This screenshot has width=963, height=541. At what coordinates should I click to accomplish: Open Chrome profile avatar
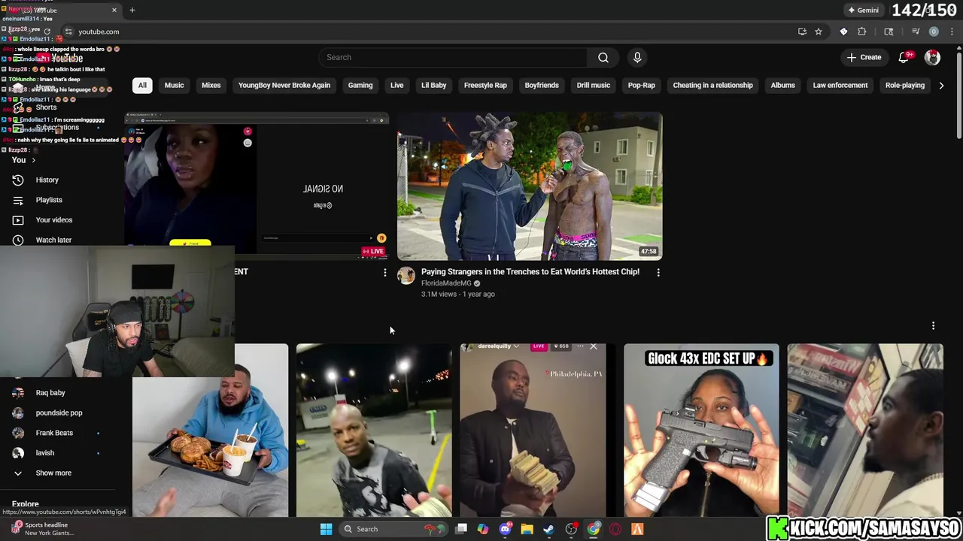pos(934,32)
